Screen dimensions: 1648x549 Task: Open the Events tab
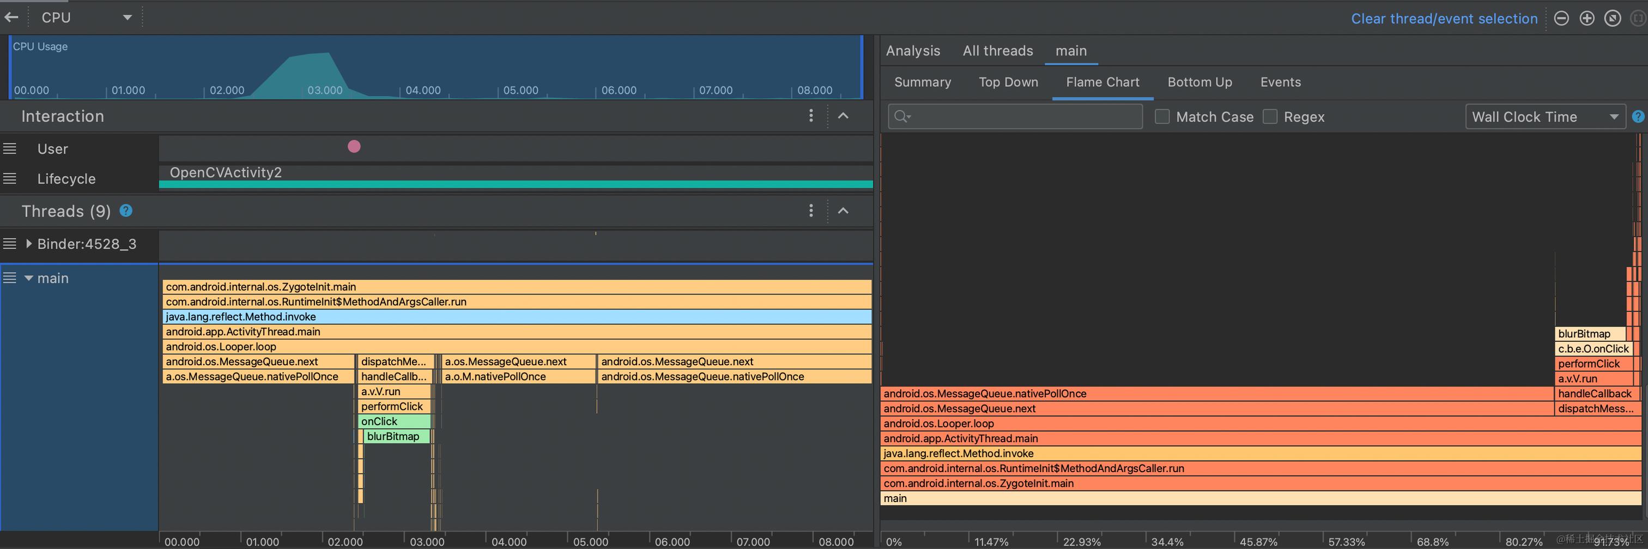[1280, 82]
